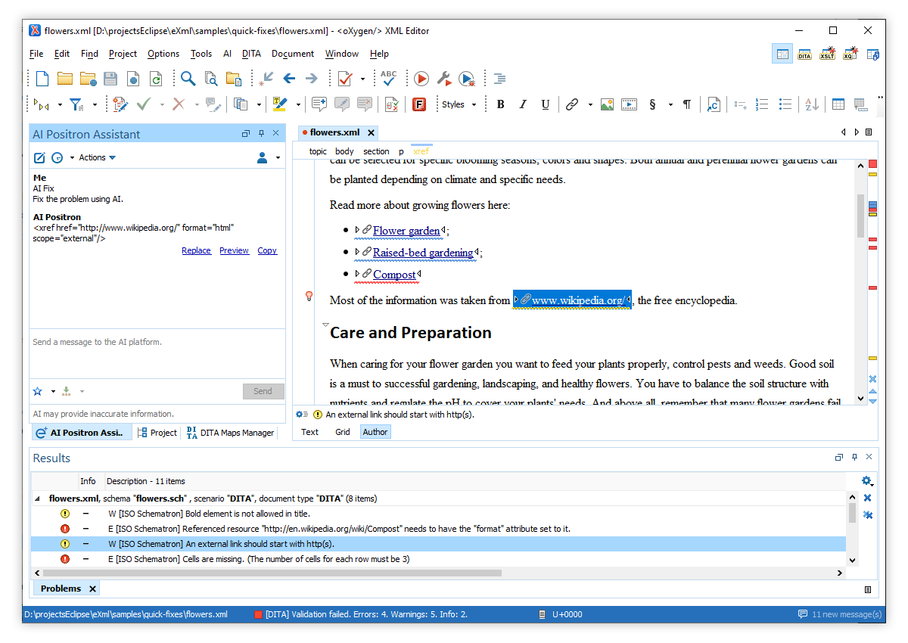This screenshot has width=908, height=643.
Task: Insert a link using chain icon
Action: click(x=572, y=104)
